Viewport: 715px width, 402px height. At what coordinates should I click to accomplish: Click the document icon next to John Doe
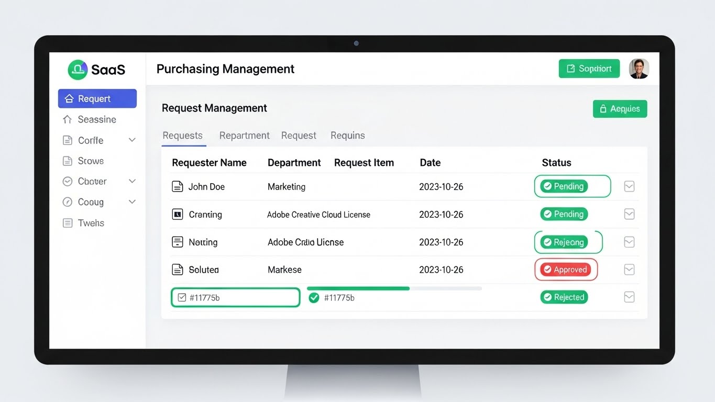(179, 186)
